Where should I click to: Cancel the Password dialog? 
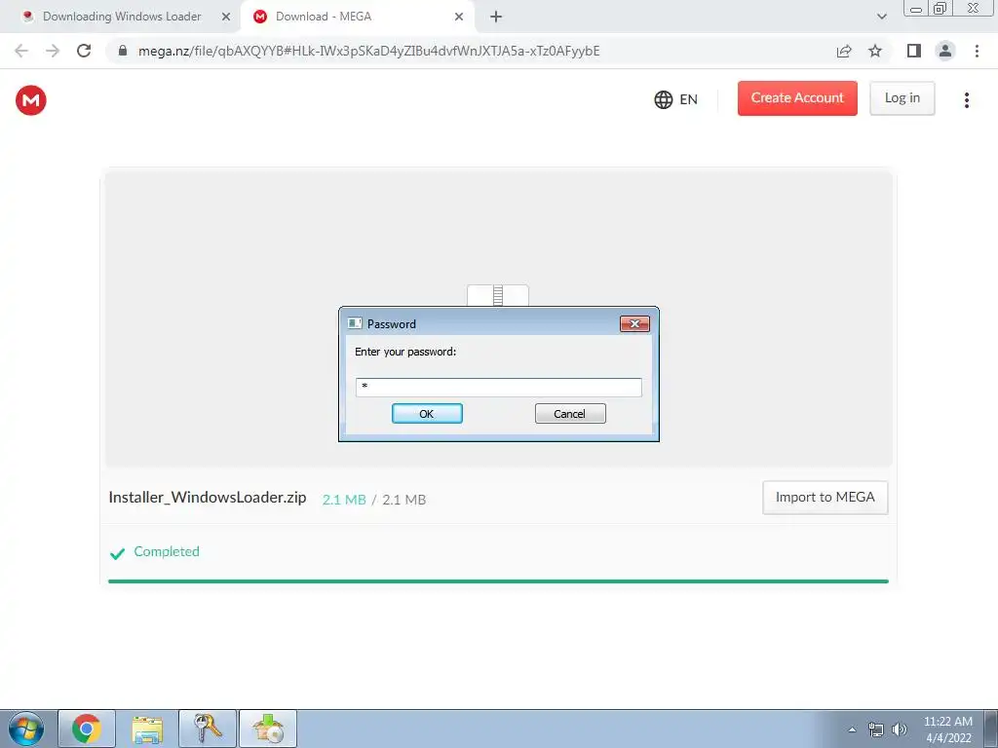click(x=570, y=413)
